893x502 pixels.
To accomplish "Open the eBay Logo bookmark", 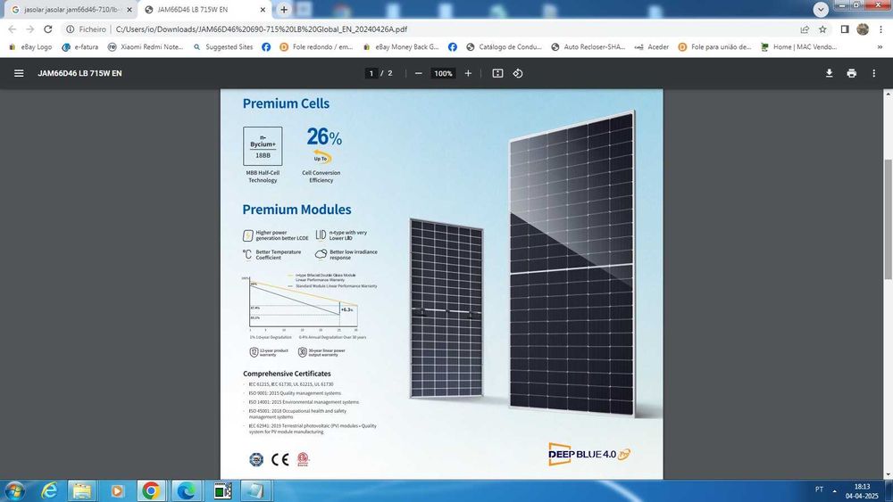I will click(x=30, y=46).
